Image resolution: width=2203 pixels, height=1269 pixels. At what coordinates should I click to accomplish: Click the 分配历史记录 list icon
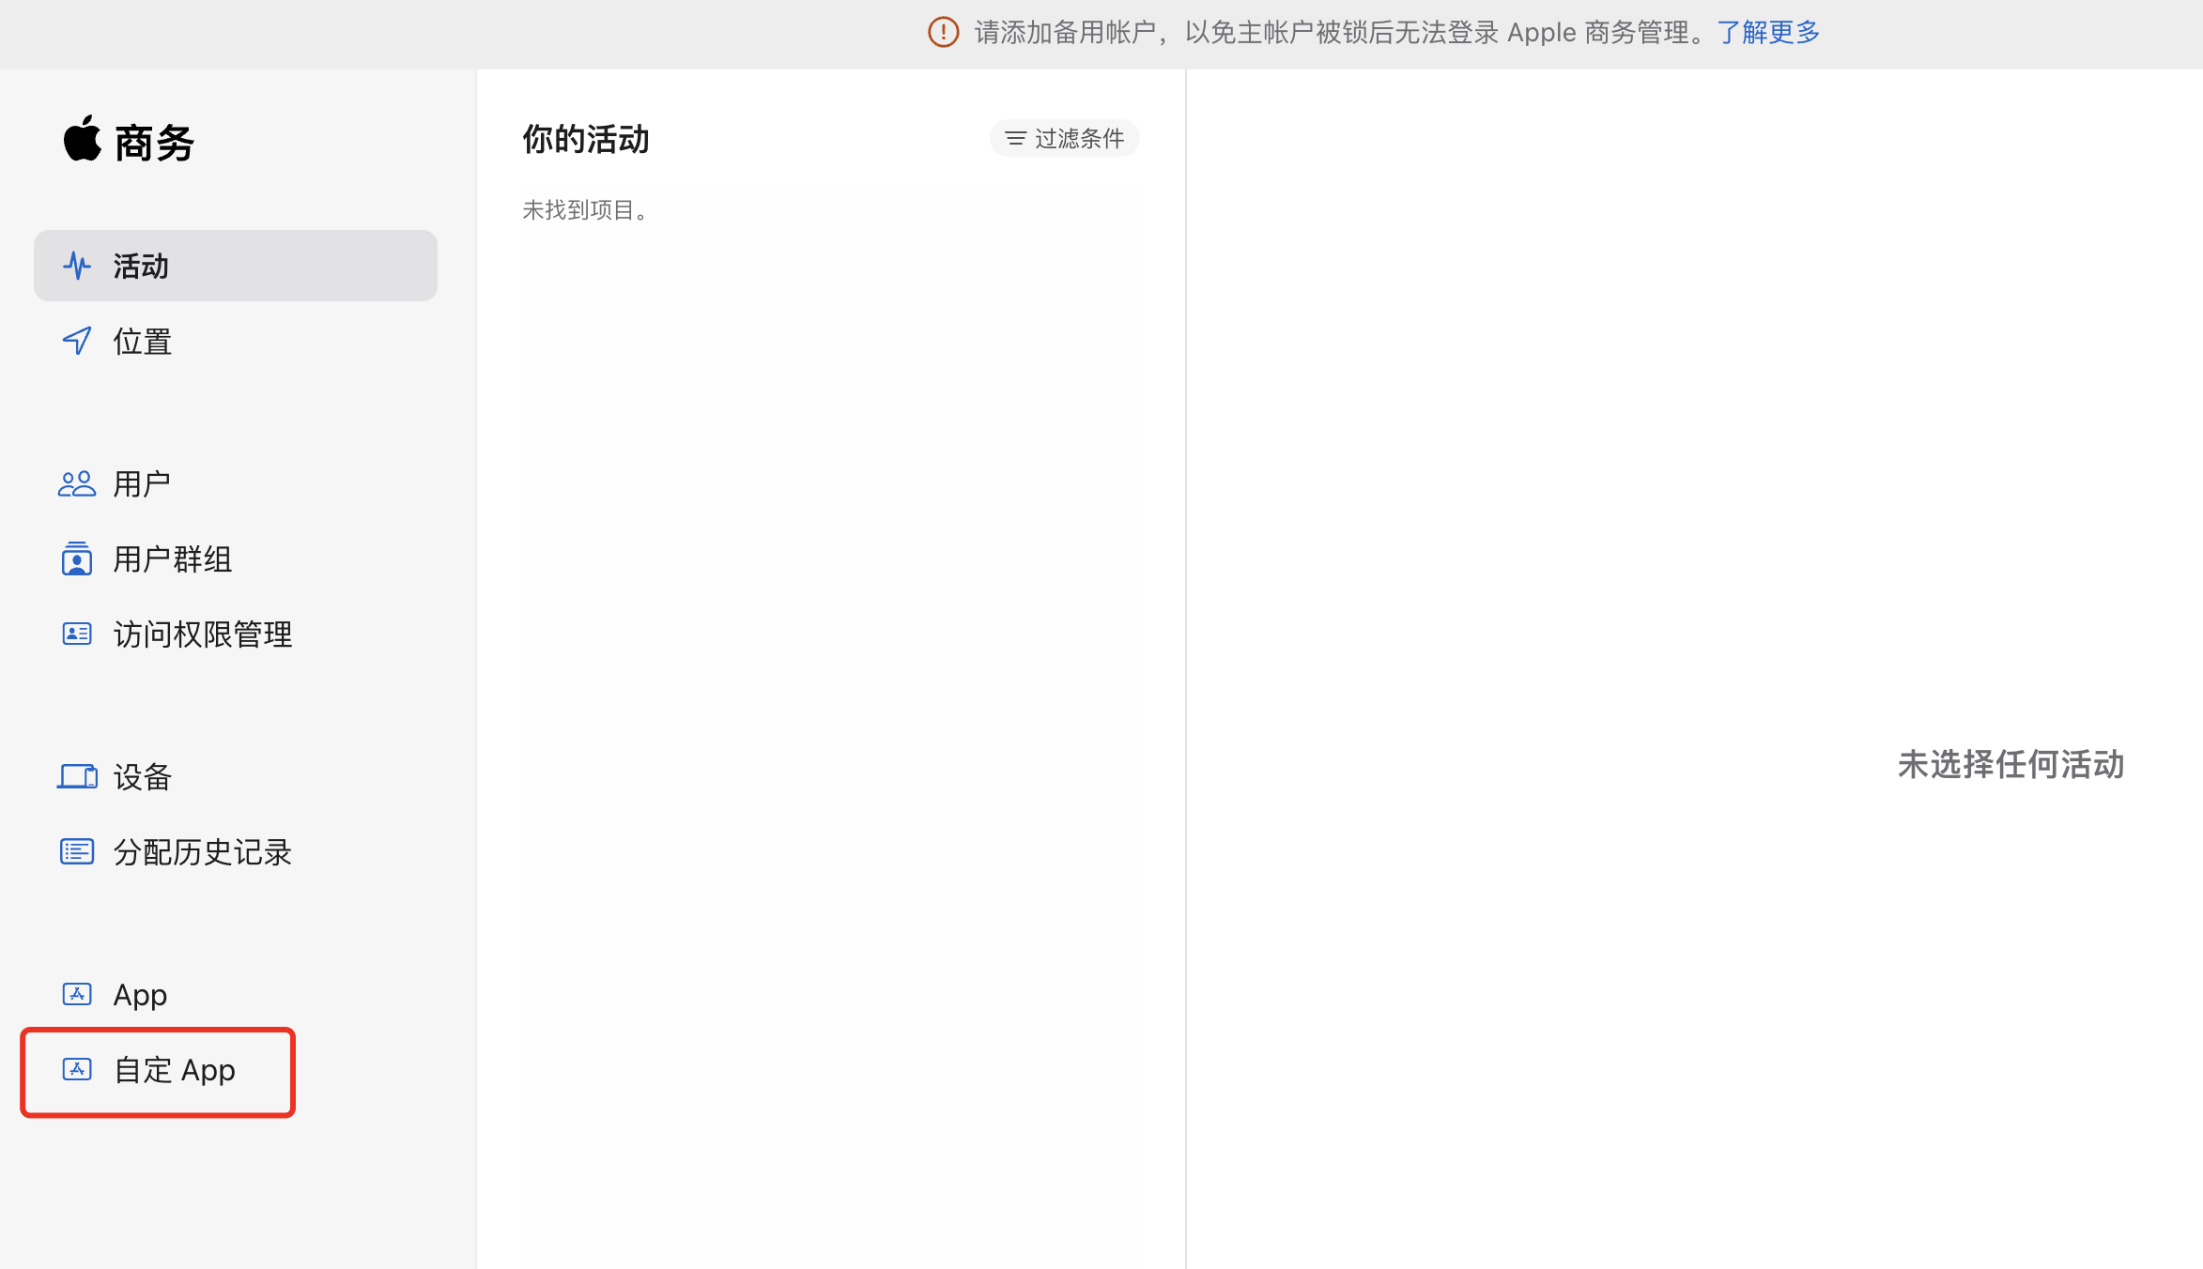point(77,852)
